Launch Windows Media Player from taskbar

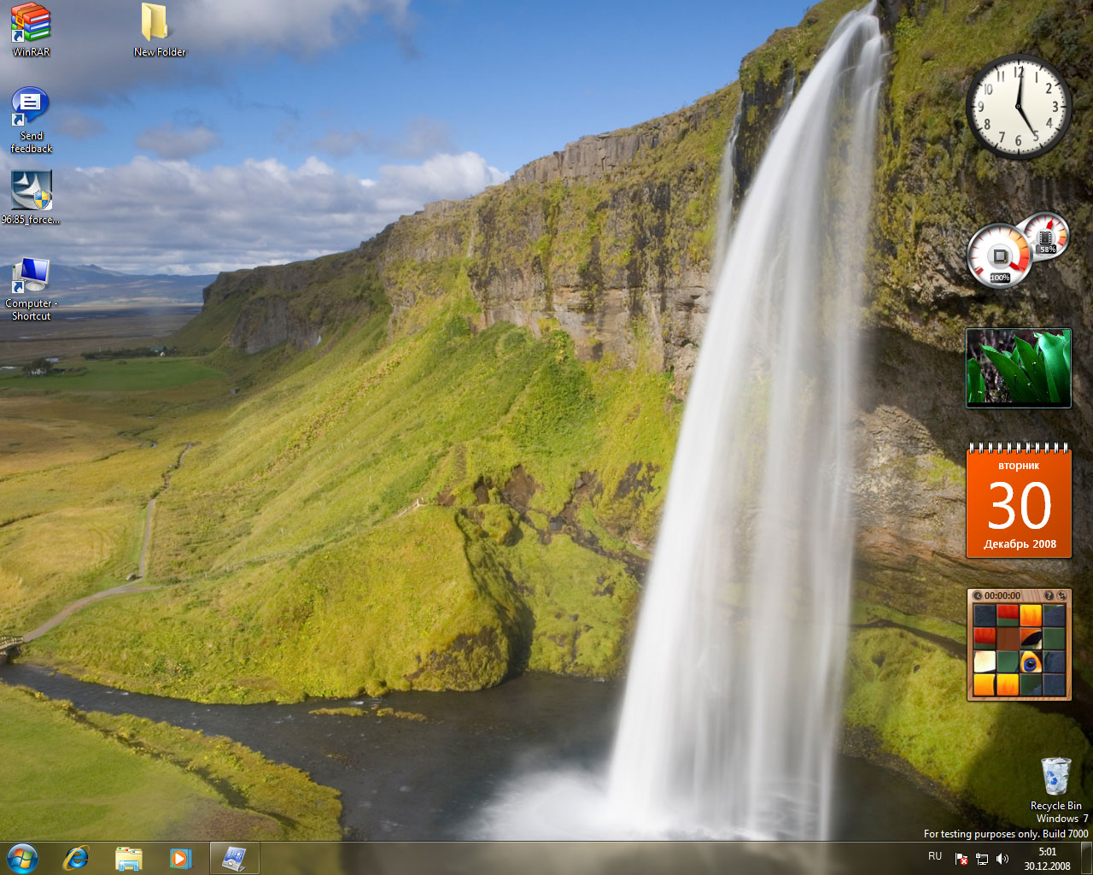coord(180,859)
